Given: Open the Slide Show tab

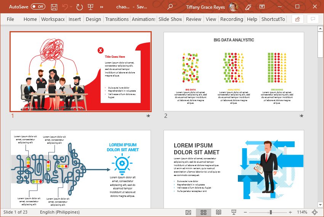Looking at the screenshot, I should (x=170, y=19).
